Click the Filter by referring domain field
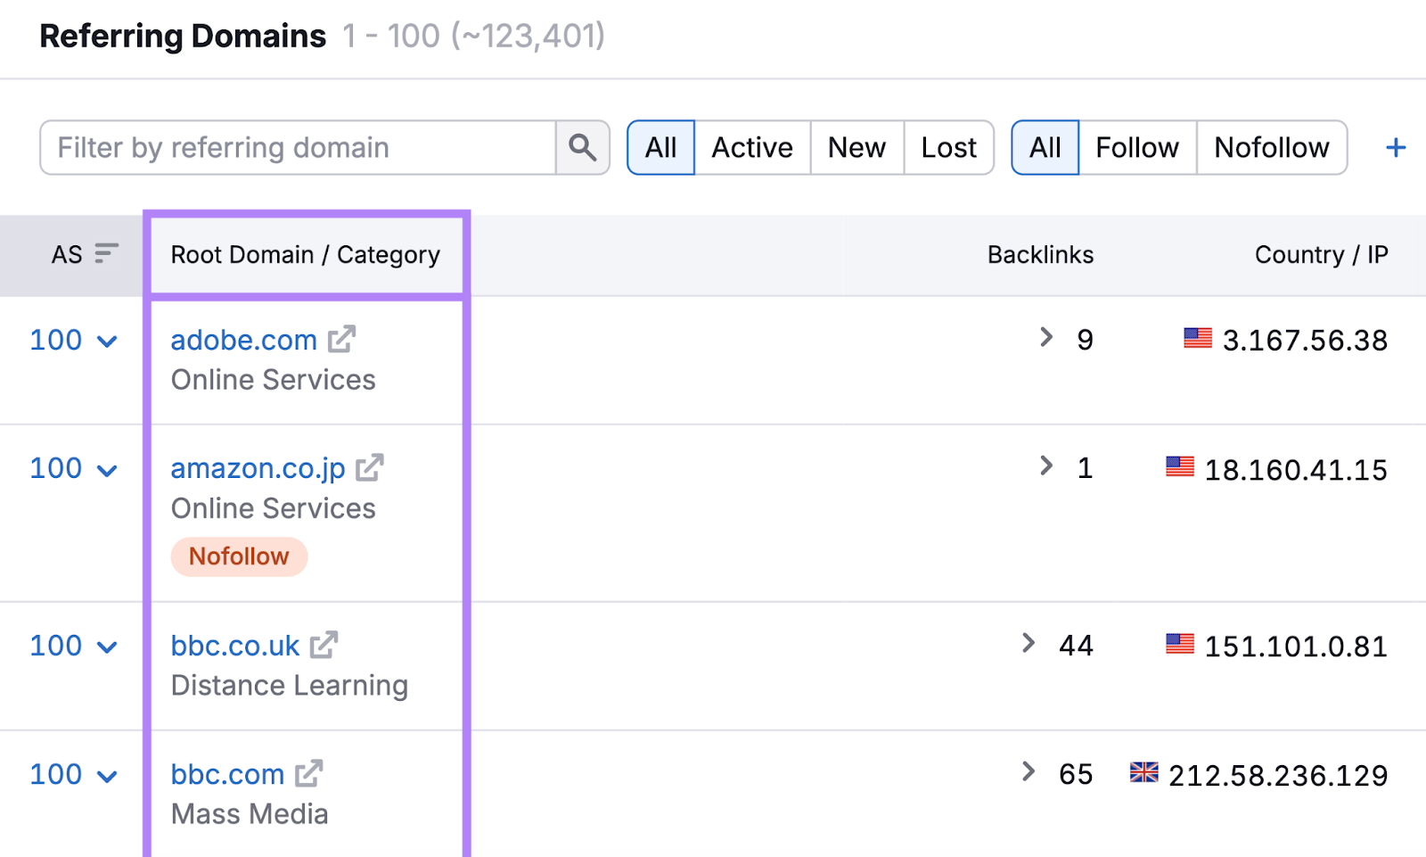Viewport: 1426px width, 857px height. (x=298, y=147)
